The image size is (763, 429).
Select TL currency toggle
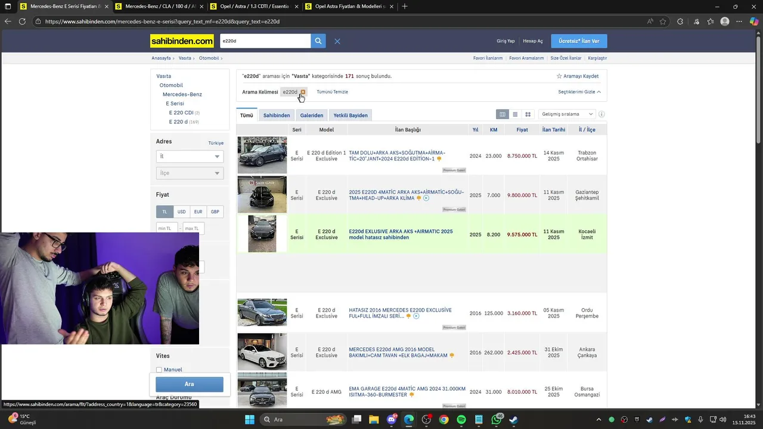(165, 212)
